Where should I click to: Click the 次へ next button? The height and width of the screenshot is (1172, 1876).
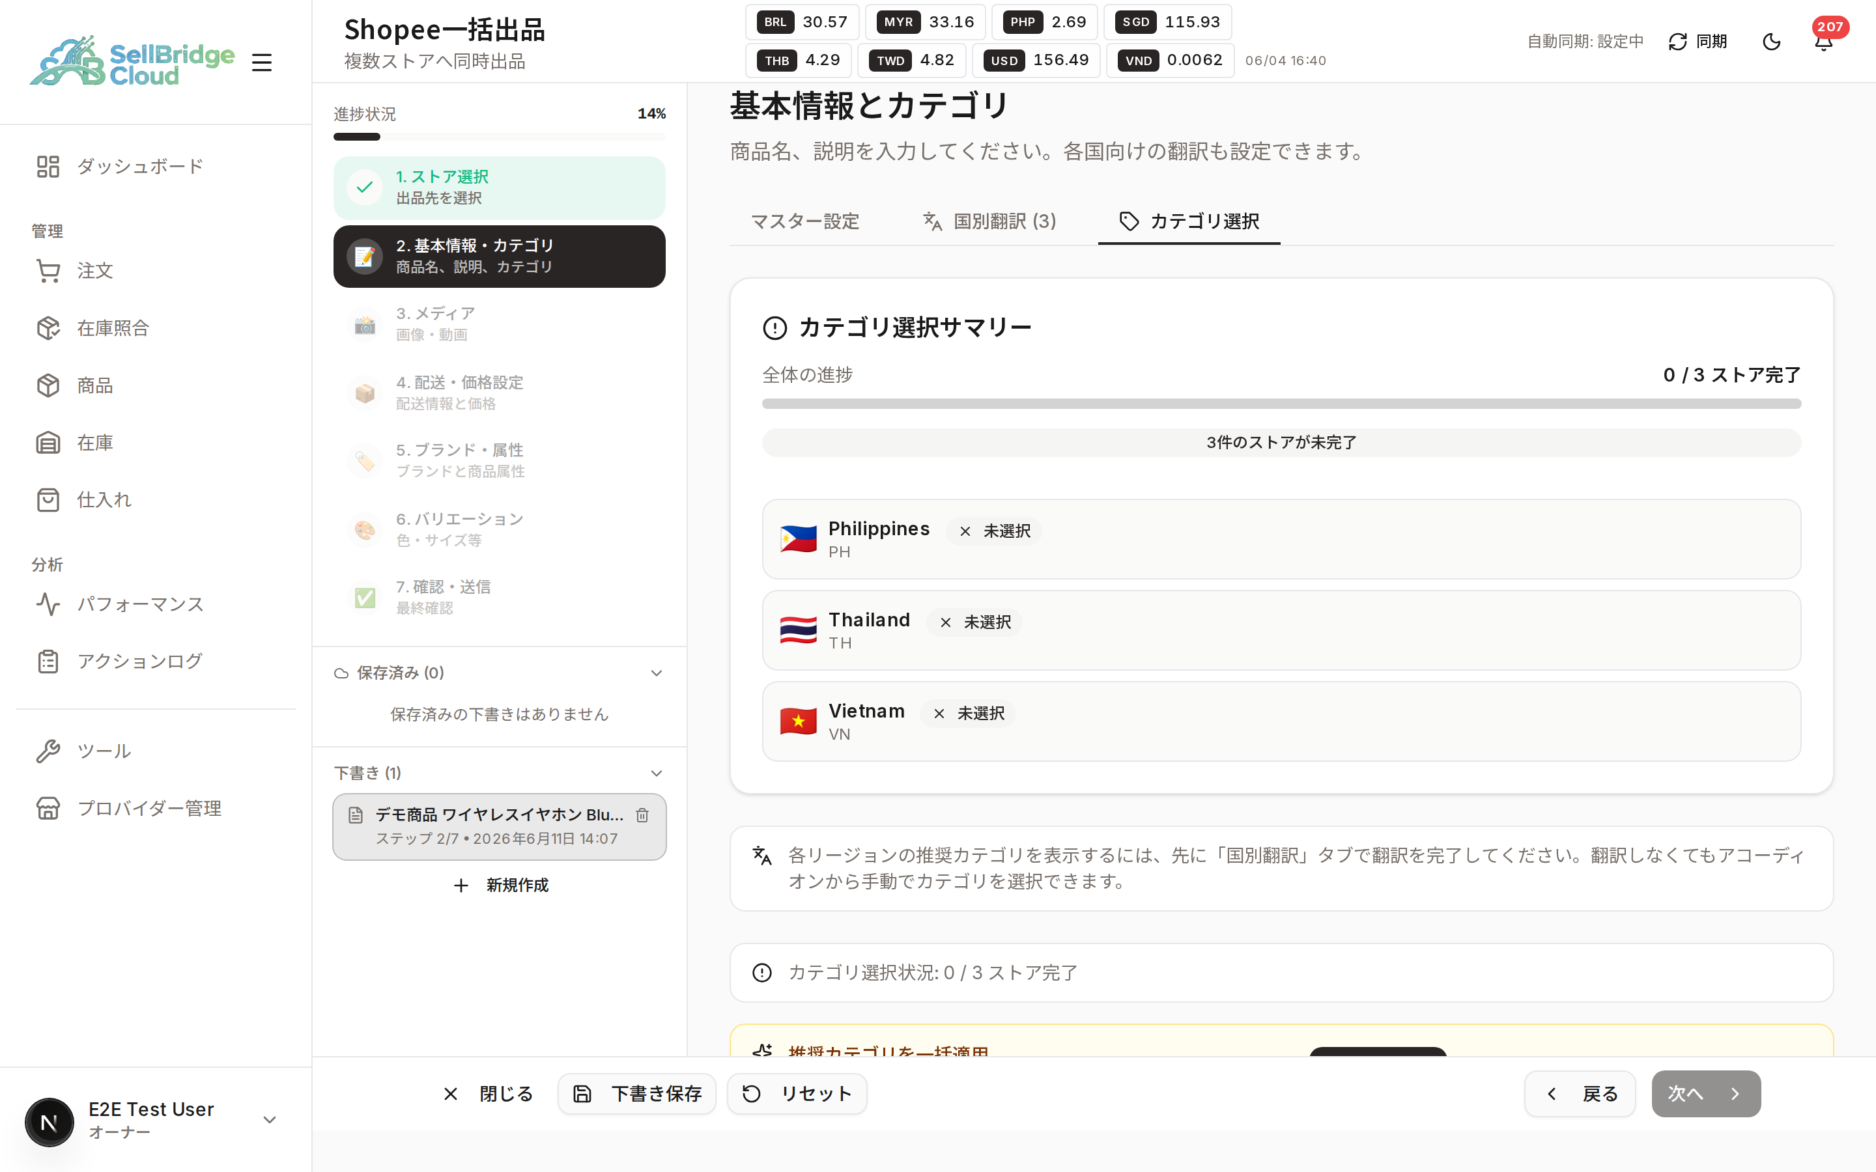coord(1705,1094)
